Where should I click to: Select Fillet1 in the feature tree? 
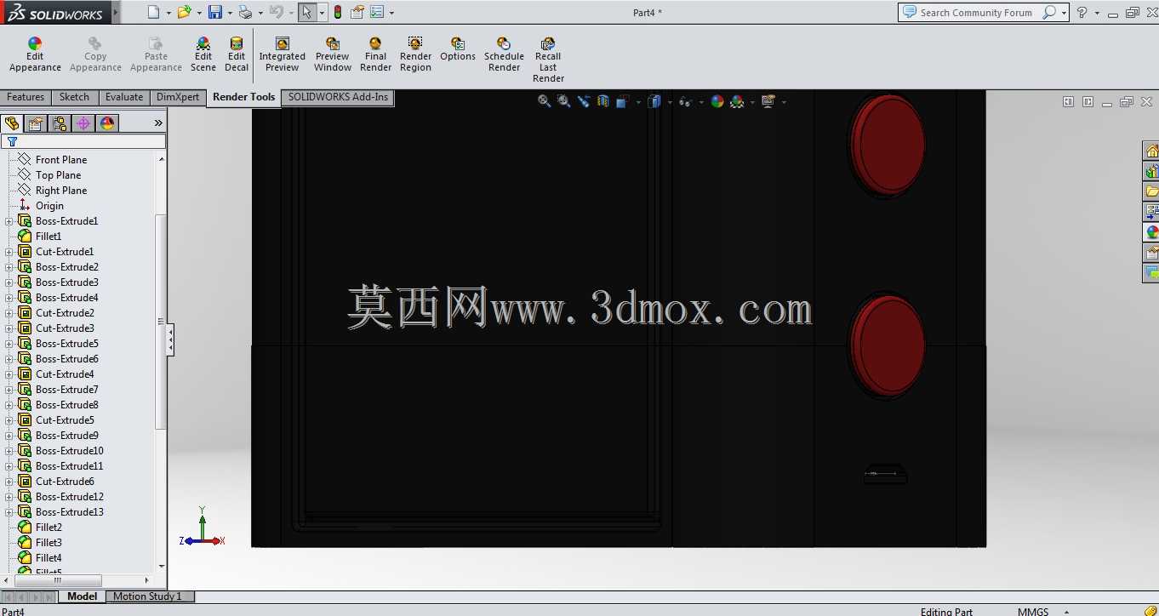click(49, 237)
